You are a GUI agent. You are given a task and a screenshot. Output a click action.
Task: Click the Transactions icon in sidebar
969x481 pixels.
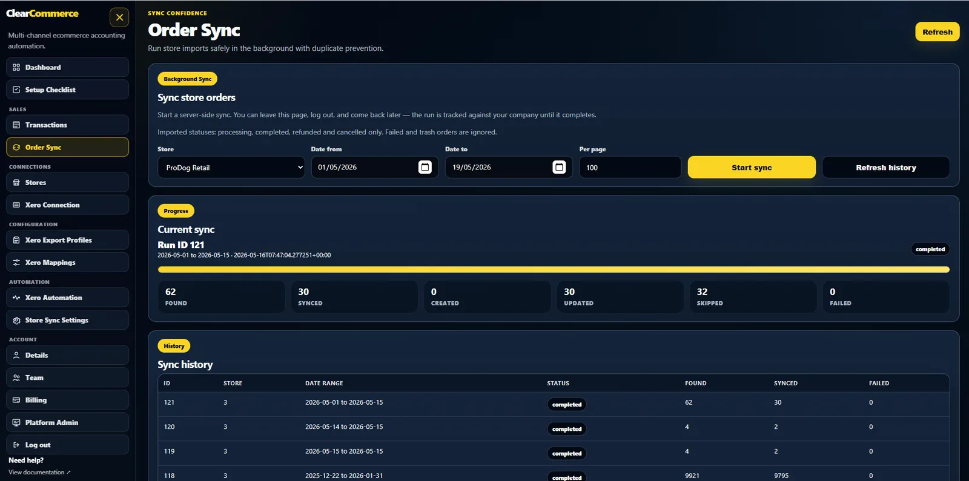point(16,125)
